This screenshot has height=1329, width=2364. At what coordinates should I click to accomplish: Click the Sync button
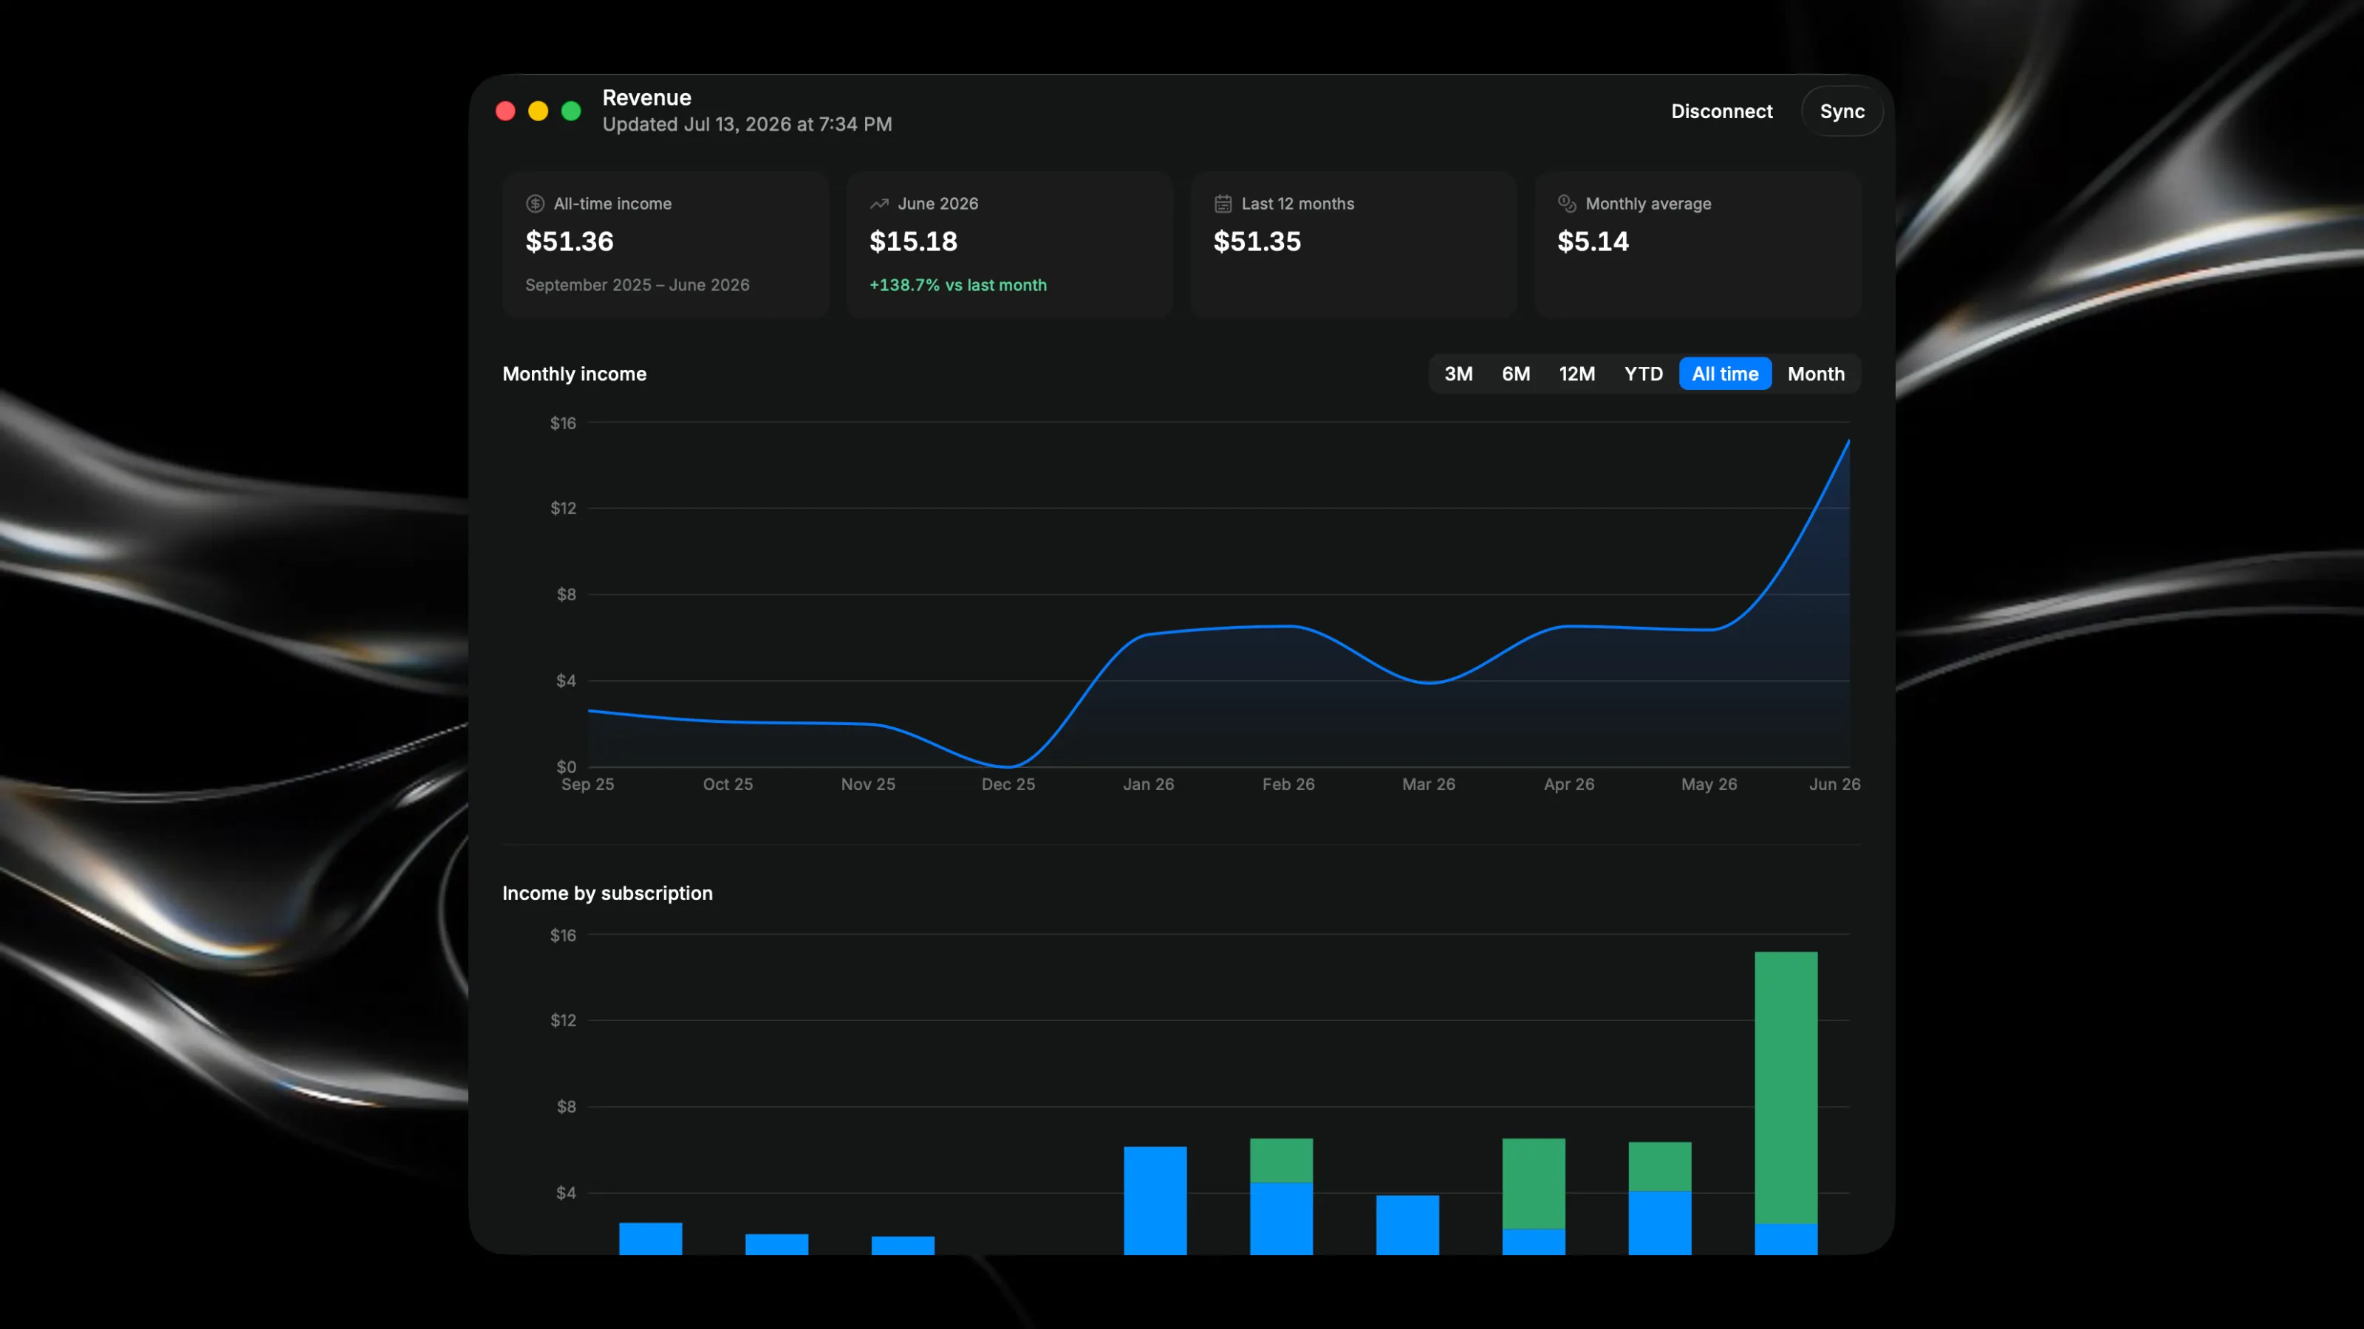point(1842,111)
